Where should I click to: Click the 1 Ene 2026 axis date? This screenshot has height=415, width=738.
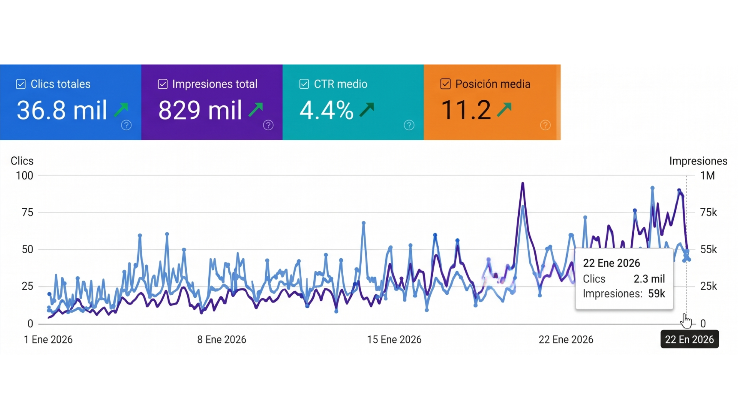click(x=48, y=340)
